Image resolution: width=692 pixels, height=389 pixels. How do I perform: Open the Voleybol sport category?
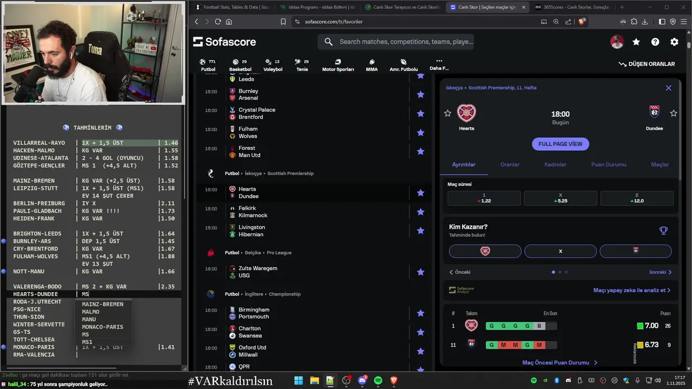[x=272, y=65]
